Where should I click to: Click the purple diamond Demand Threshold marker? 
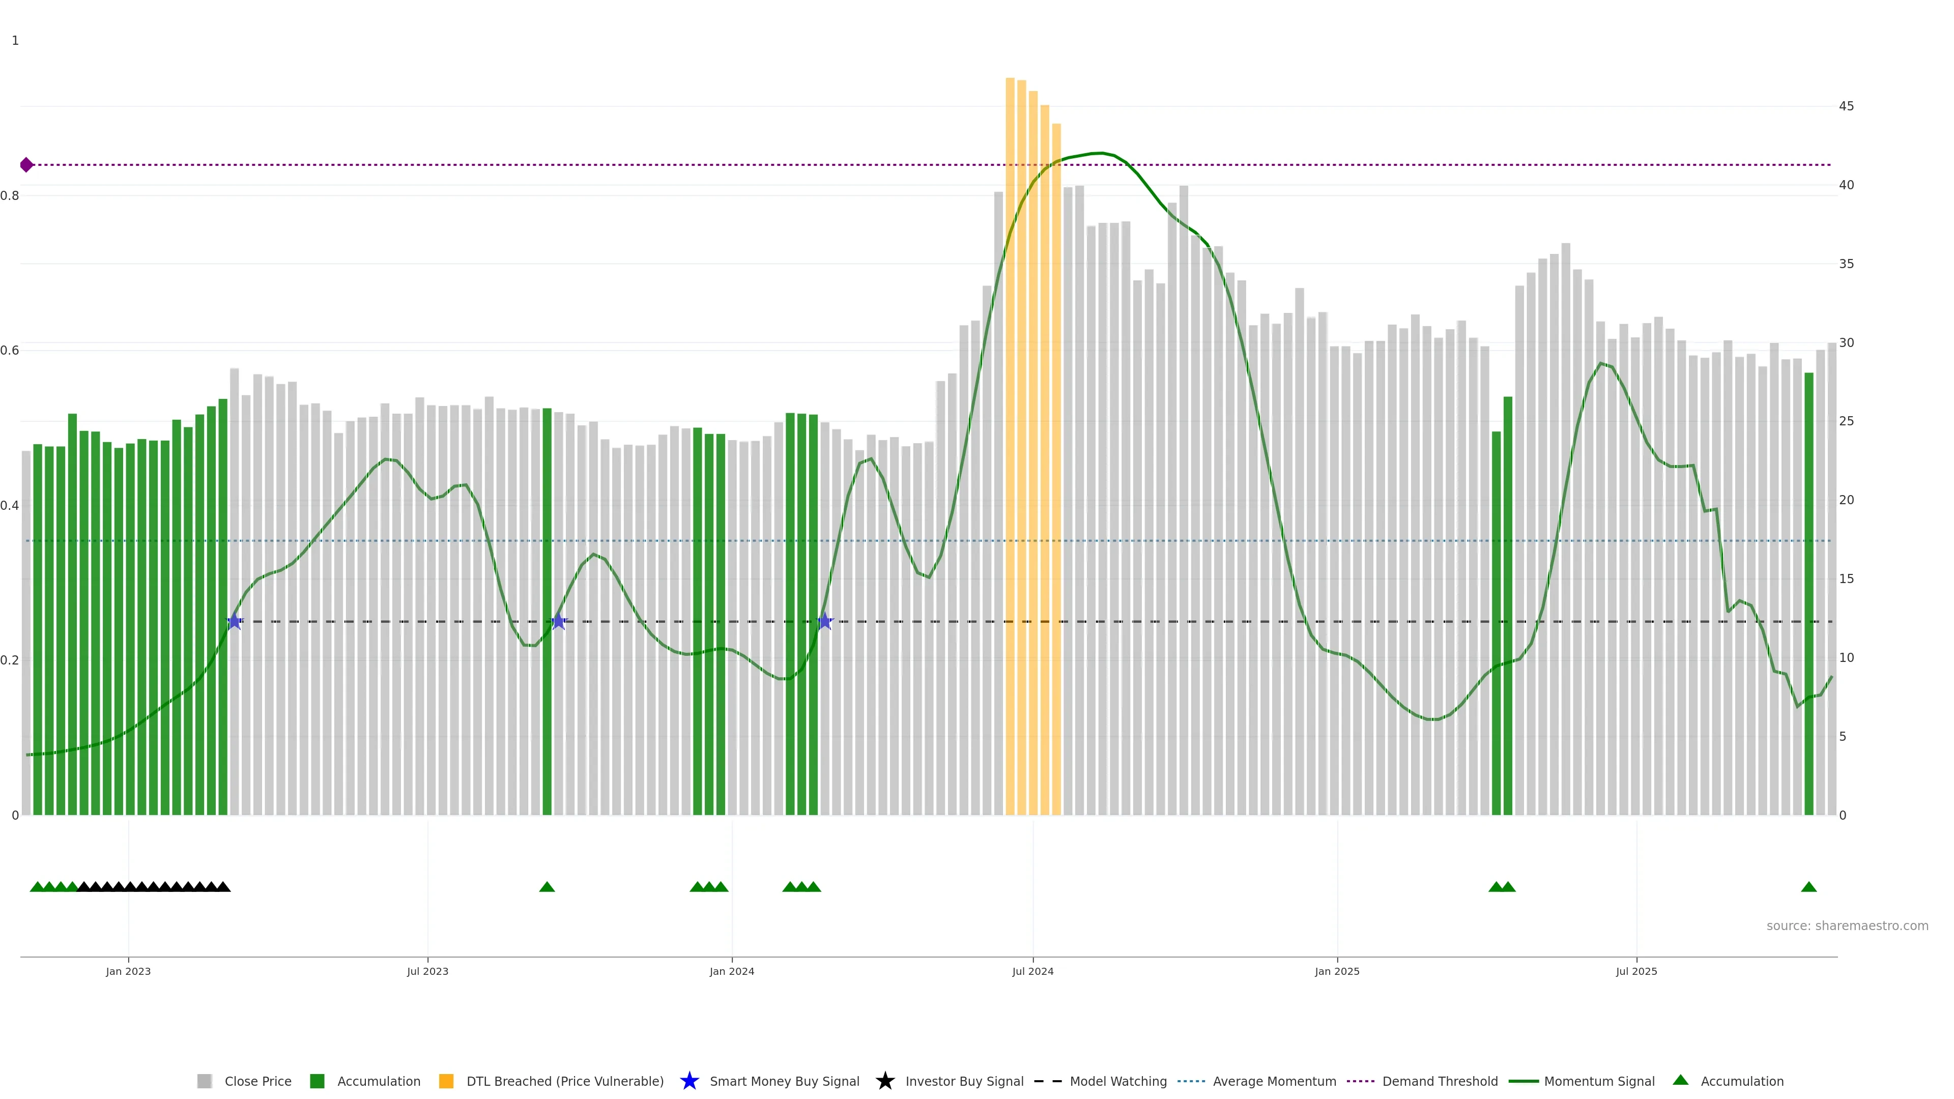pyautogui.click(x=26, y=164)
